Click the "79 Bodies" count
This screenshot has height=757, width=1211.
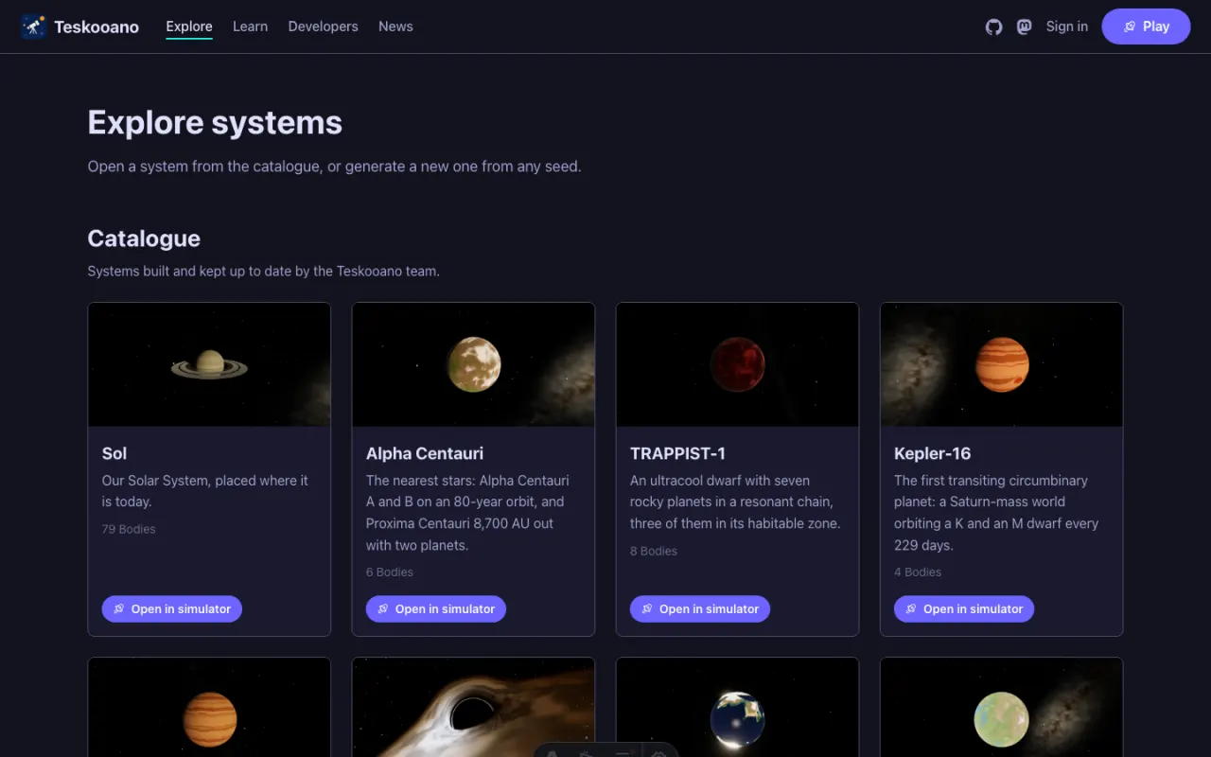coord(129,529)
